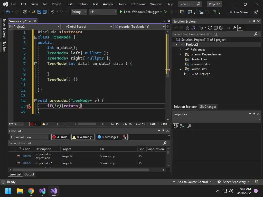This screenshot has width=263, height=197.
Task: Switch to the Output tab
Action: point(29,174)
